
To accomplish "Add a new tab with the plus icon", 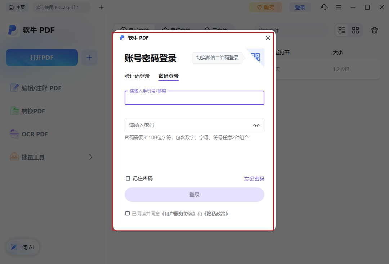I will click(101, 8).
